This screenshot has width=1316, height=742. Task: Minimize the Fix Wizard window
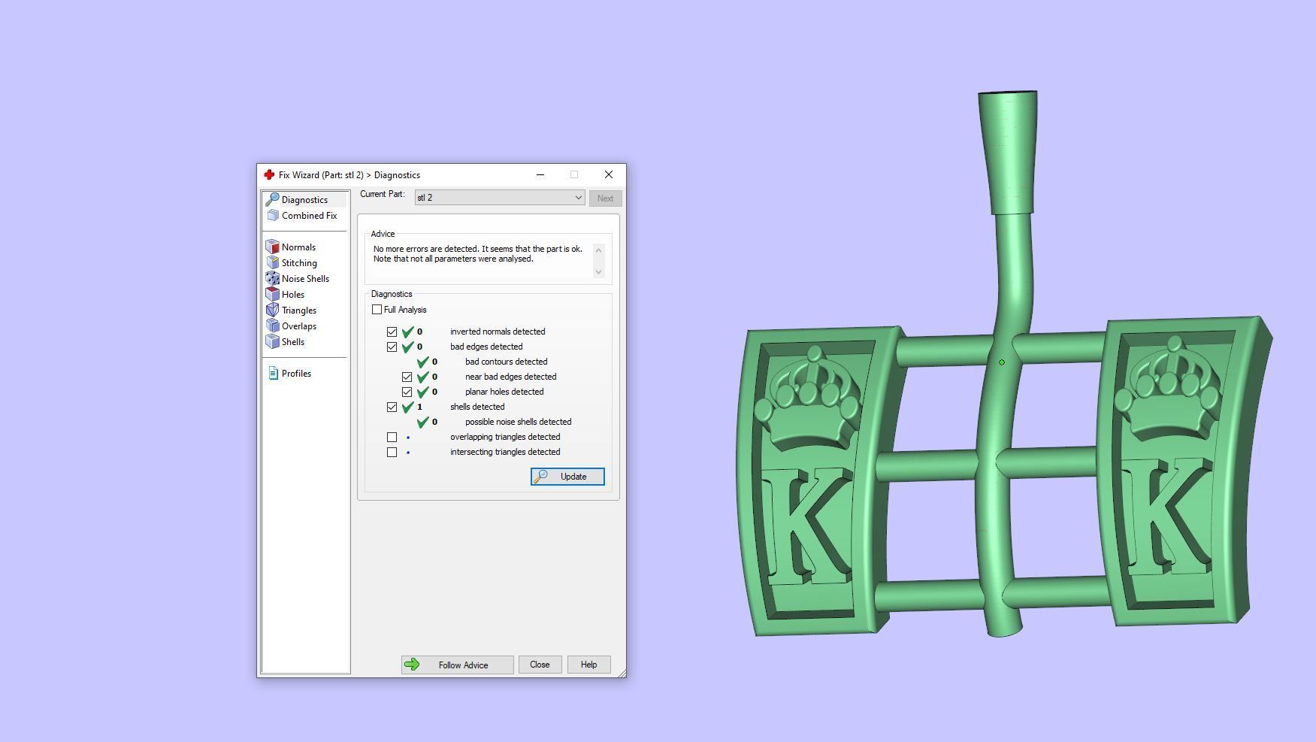tap(540, 175)
